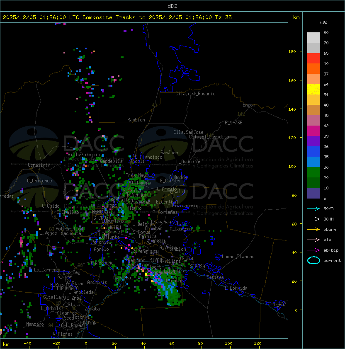Click the S_MARTIN label

coord(156,242)
